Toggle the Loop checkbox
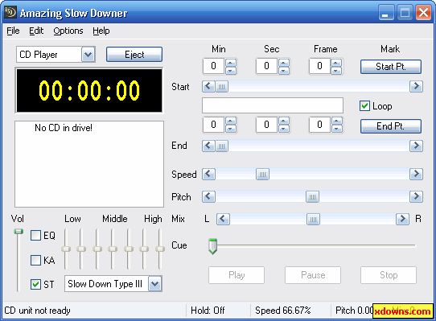Viewport: 436px width, 321px height. pos(364,106)
